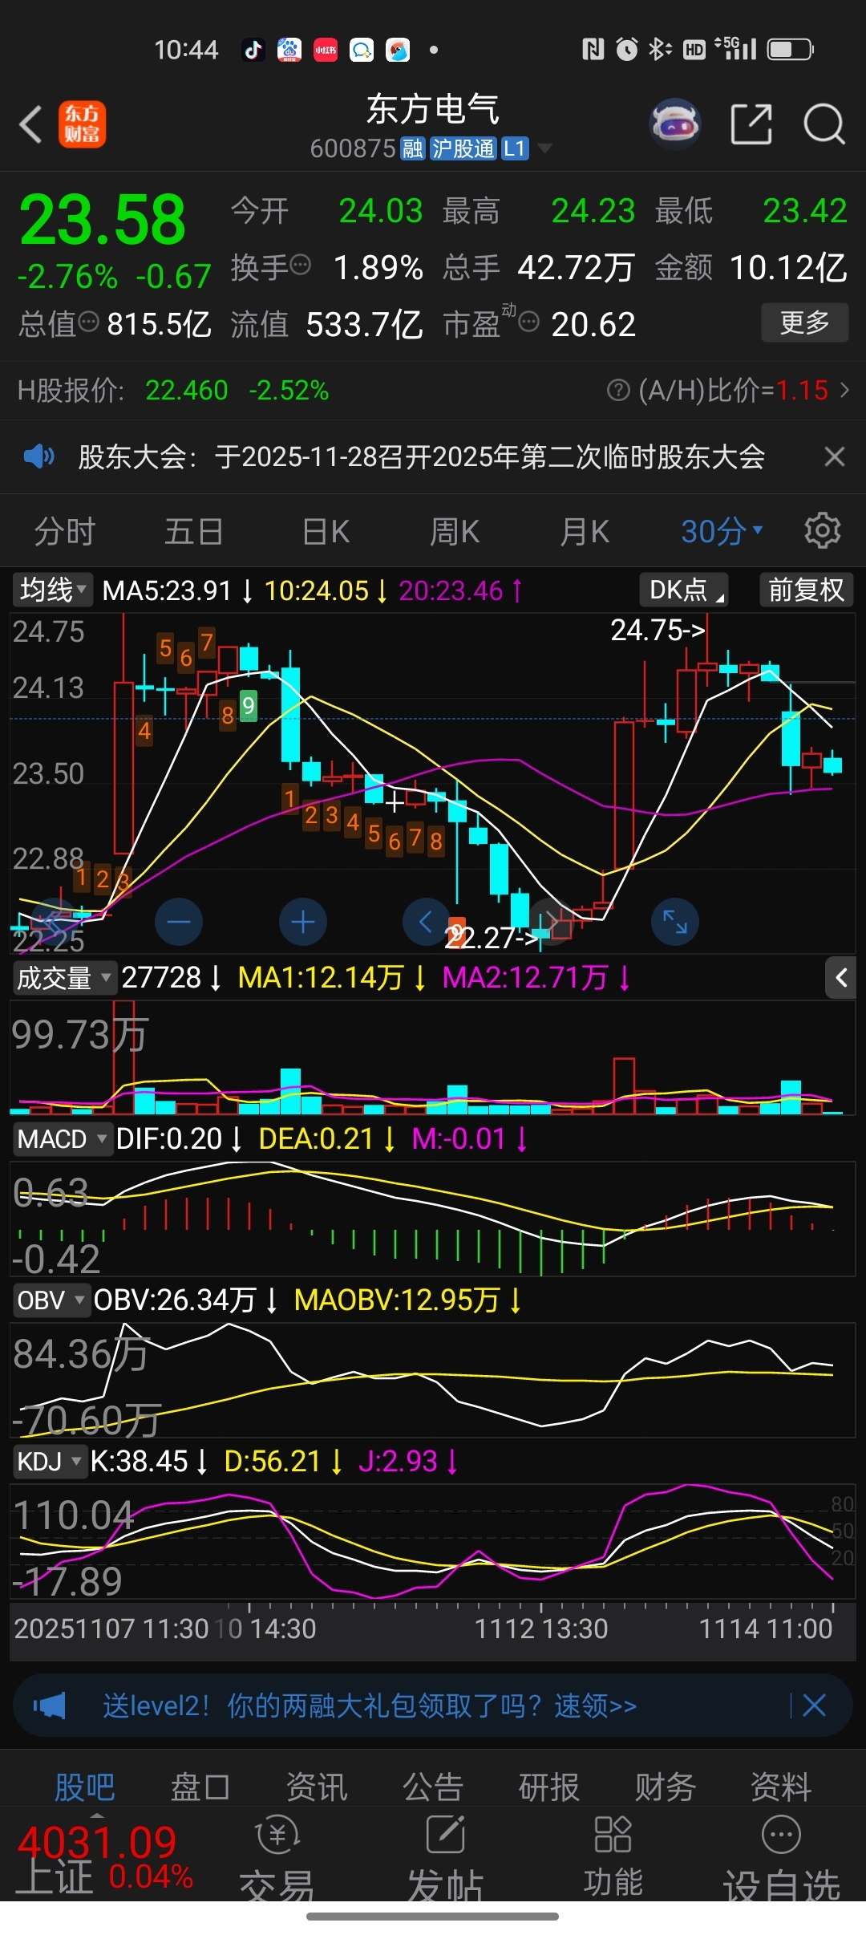Image resolution: width=866 pixels, height=1935 pixels.
Task: Open the 资料 tab
Action: click(x=781, y=1787)
